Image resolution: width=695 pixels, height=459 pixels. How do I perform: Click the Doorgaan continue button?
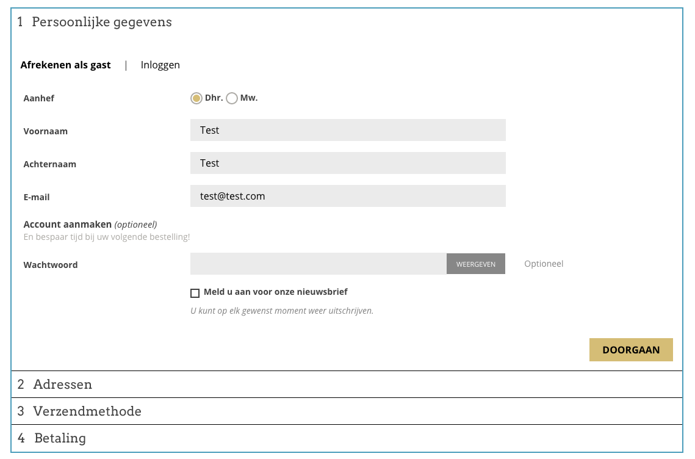click(631, 350)
